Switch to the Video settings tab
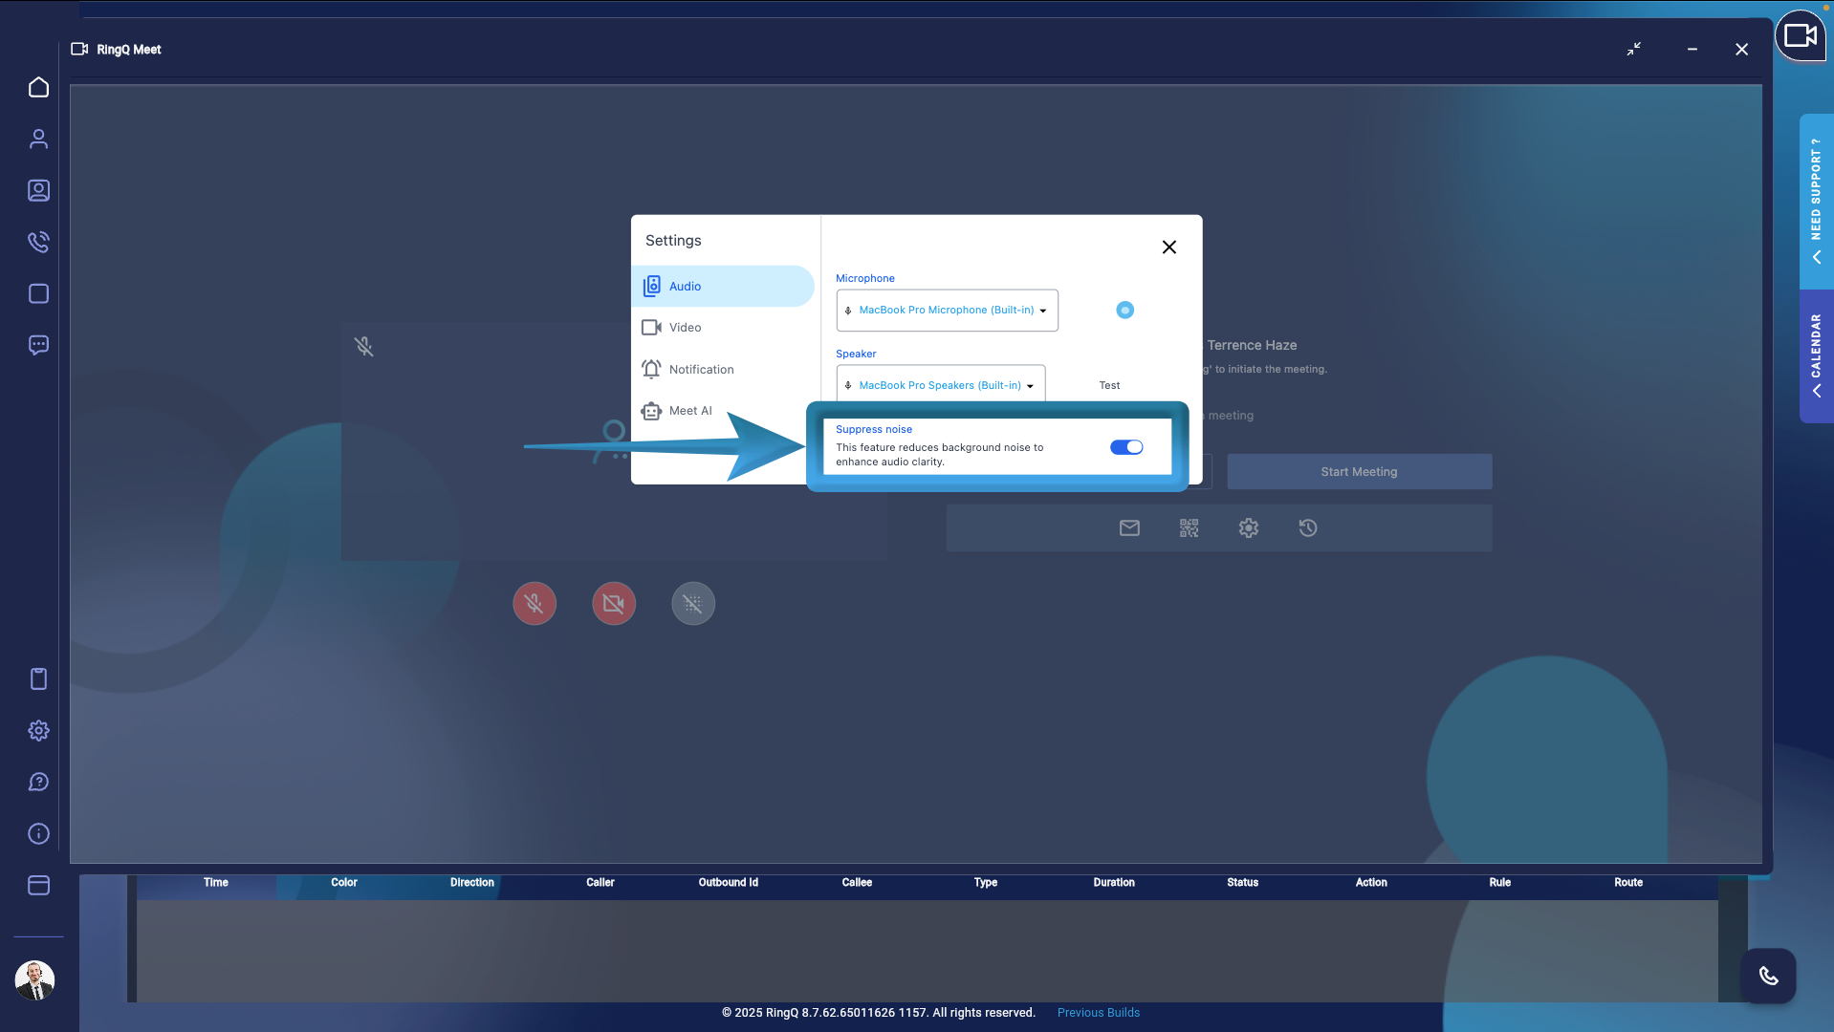Viewport: 1834px width, 1032px height. pos(685,328)
